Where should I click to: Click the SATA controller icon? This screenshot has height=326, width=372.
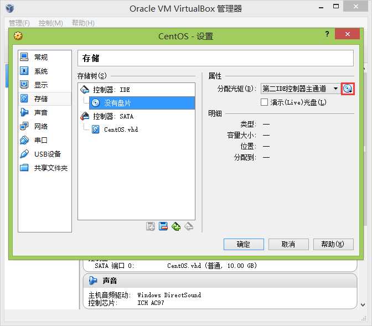pyautogui.click(x=85, y=116)
